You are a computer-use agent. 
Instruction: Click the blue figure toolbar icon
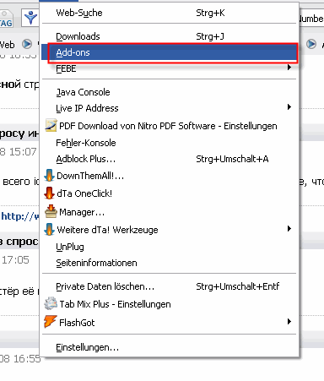click(30, 18)
